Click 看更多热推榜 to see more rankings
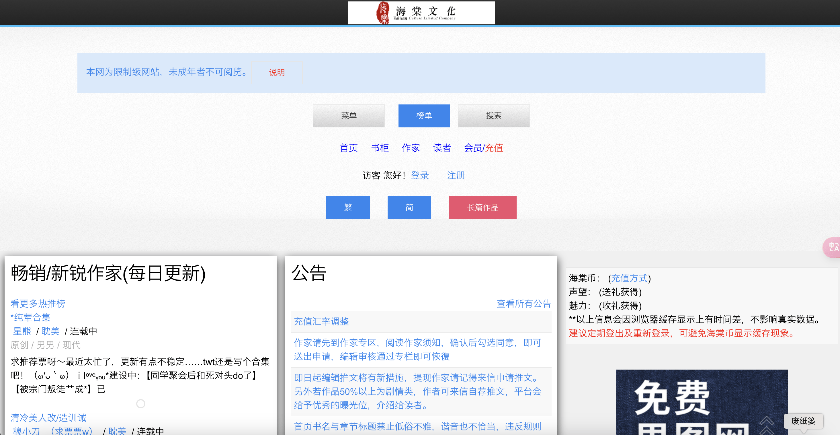The width and height of the screenshot is (840, 435). tap(37, 304)
